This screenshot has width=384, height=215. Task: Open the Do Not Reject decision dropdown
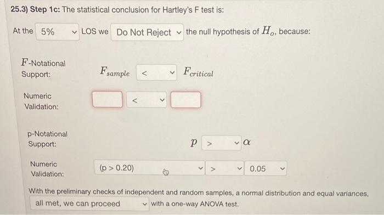pos(147,32)
